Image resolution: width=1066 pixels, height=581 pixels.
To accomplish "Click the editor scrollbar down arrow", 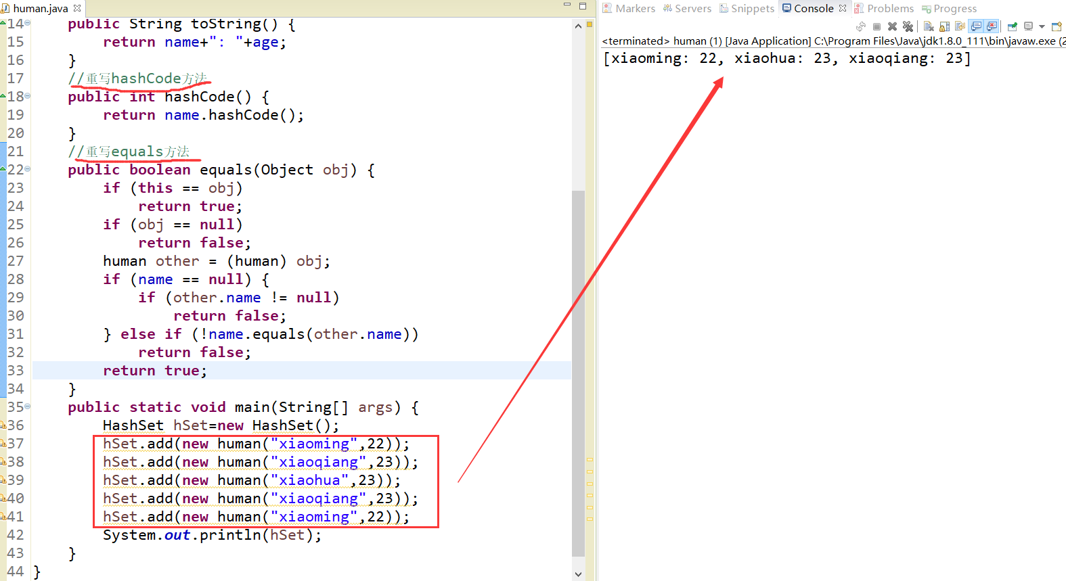I will tap(578, 574).
